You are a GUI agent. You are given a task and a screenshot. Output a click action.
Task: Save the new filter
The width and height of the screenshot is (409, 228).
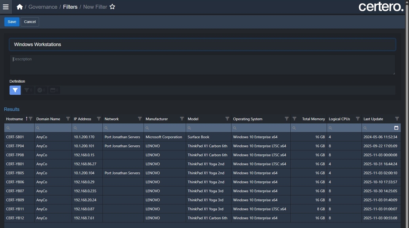[12, 22]
